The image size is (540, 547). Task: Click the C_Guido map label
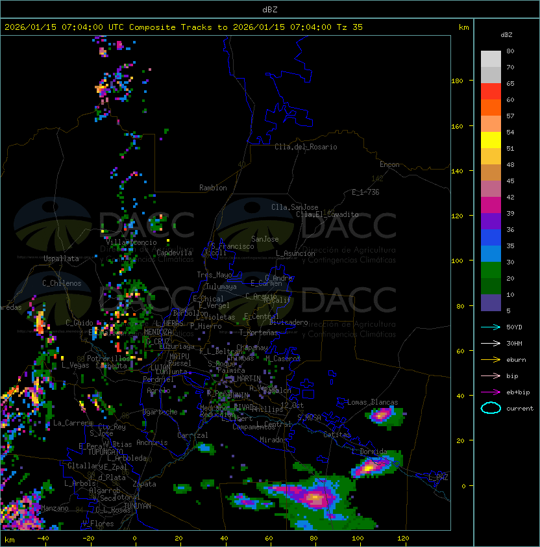click(x=79, y=323)
